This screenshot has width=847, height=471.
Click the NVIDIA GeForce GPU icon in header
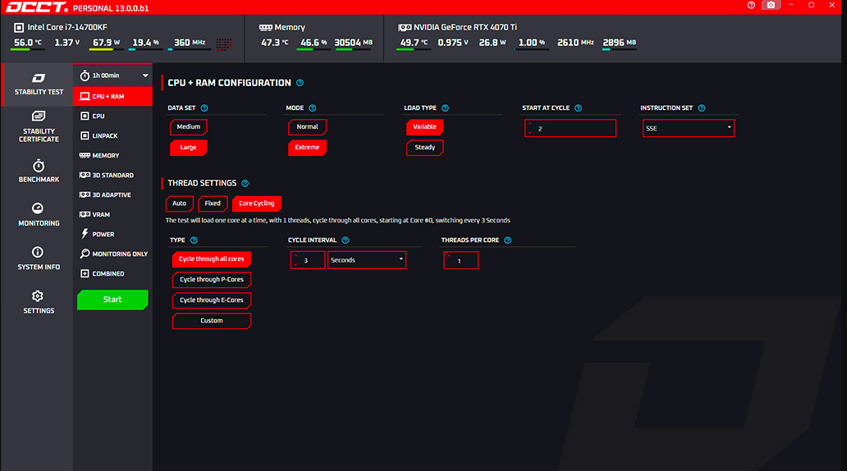click(405, 28)
